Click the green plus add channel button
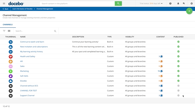Image resolution: width=195 pixels, height=109 pixels. tap(189, 11)
